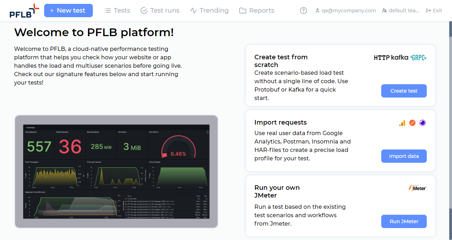Screen dimensions: 452x240
Task: Open the Tests menu
Action: pyautogui.click(x=117, y=11)
